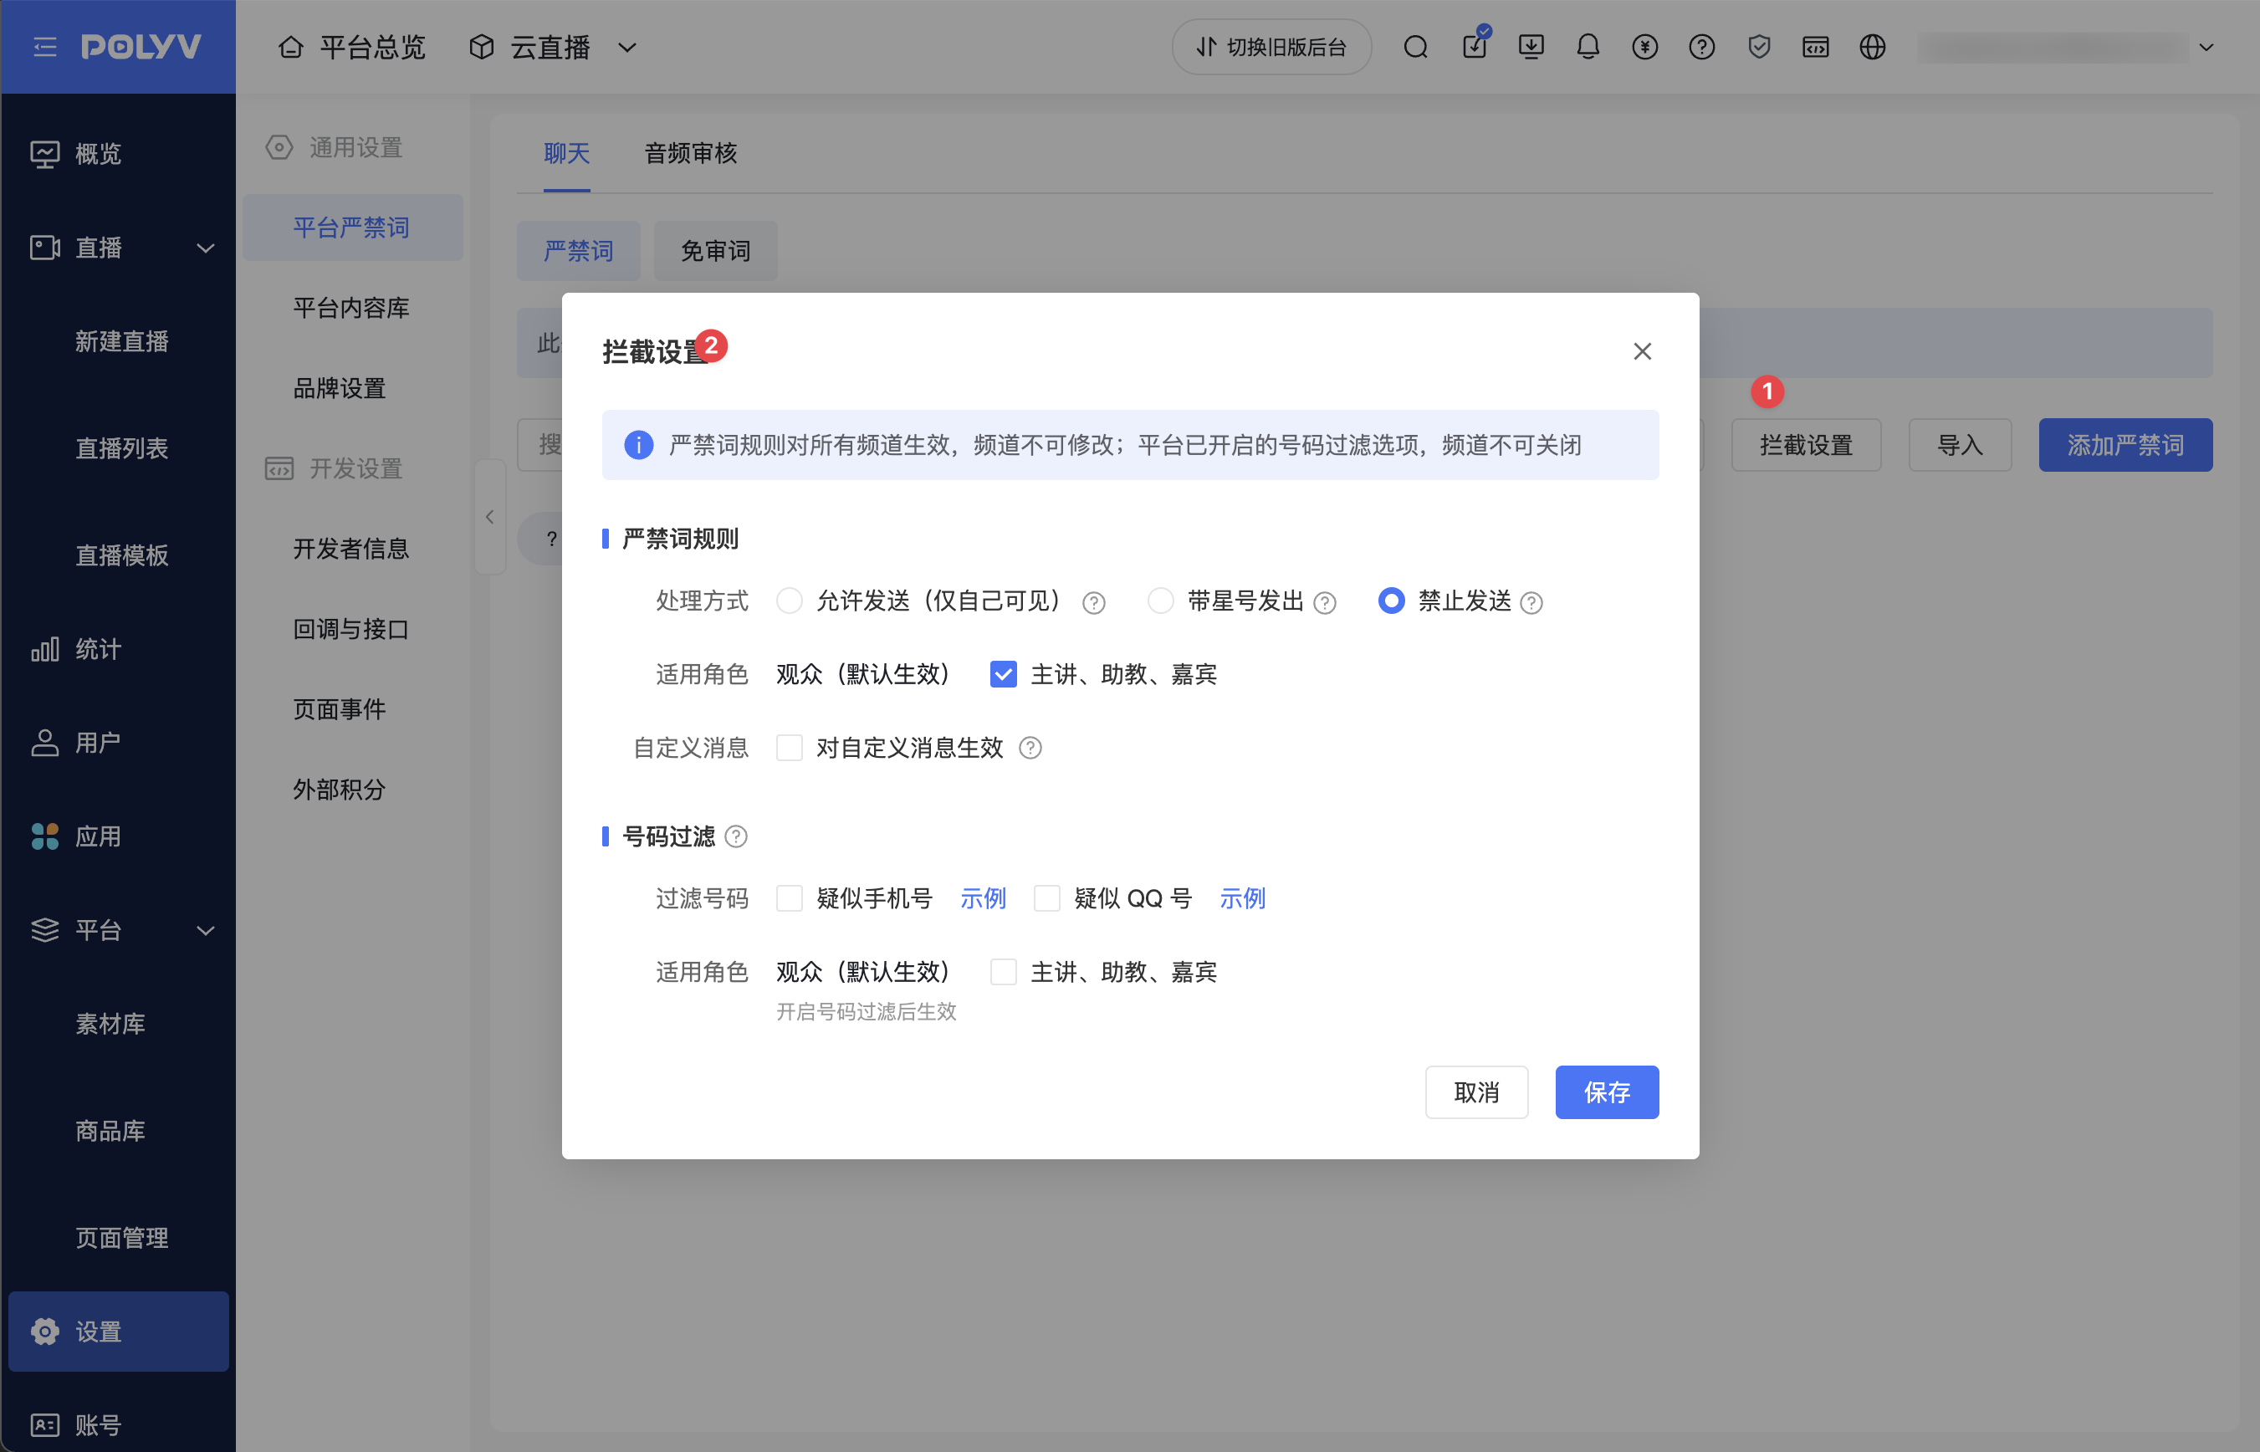Open security shield icon

click(x=1759, y=46)
